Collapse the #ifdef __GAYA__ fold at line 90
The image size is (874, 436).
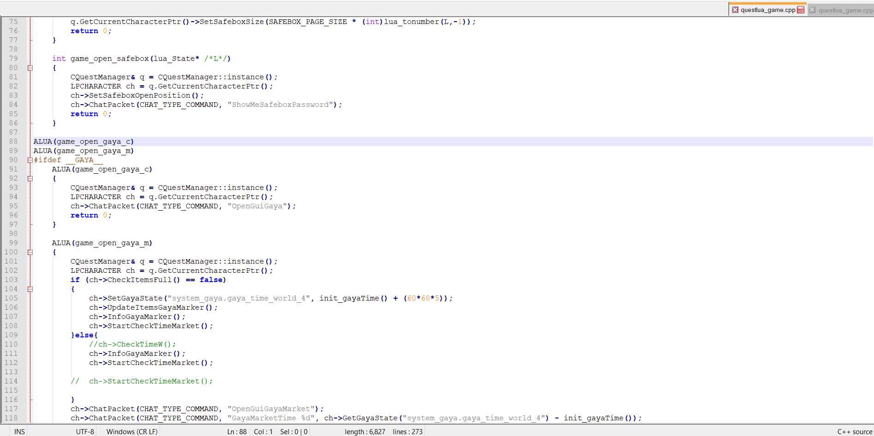coord(30,160)
